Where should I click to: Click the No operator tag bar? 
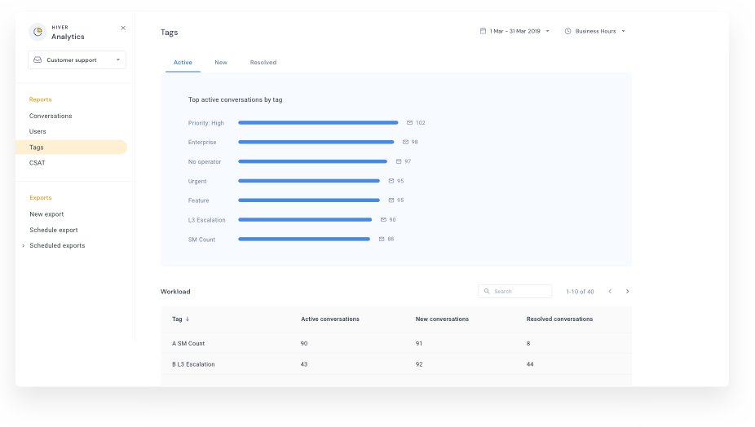click(313, 161)
